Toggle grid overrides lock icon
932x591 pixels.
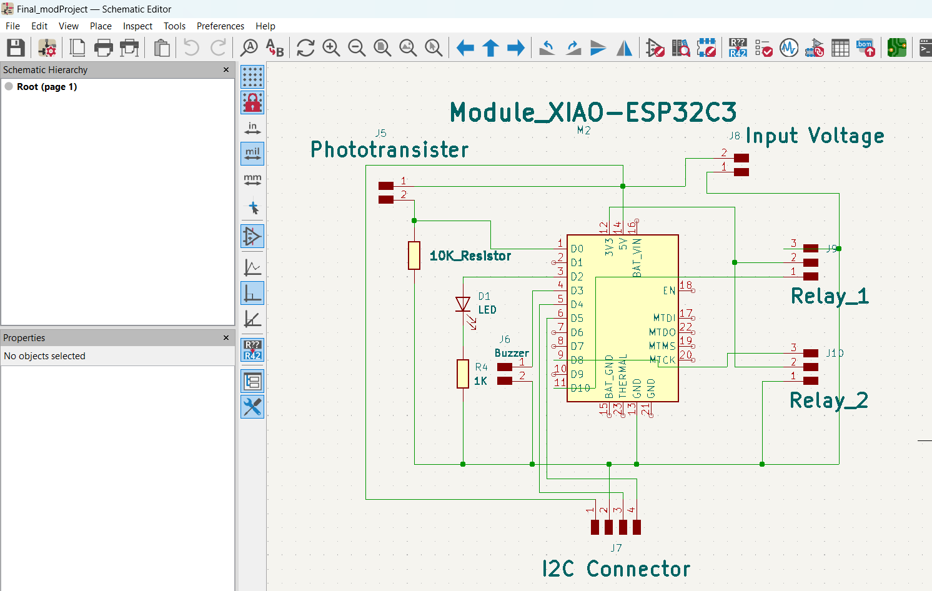[x=252, y=102]
